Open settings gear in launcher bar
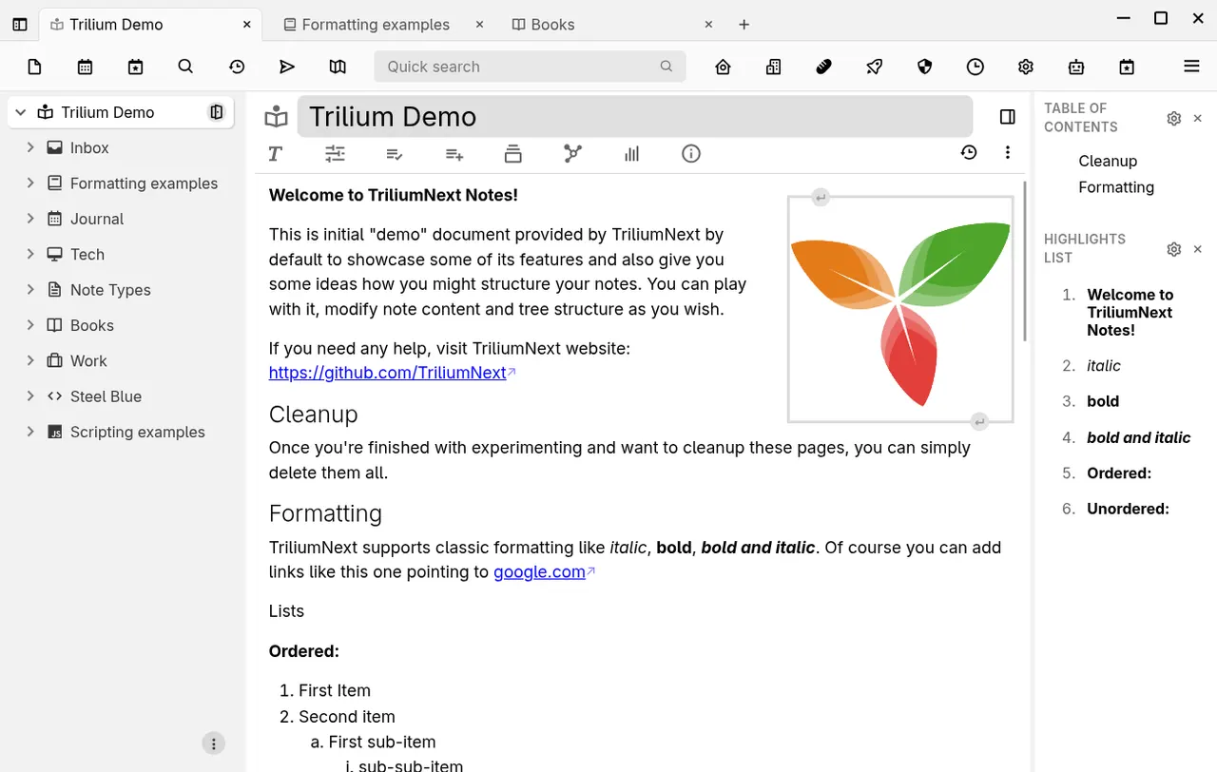Screen dimensions: 1217x772 (1026, 67)
